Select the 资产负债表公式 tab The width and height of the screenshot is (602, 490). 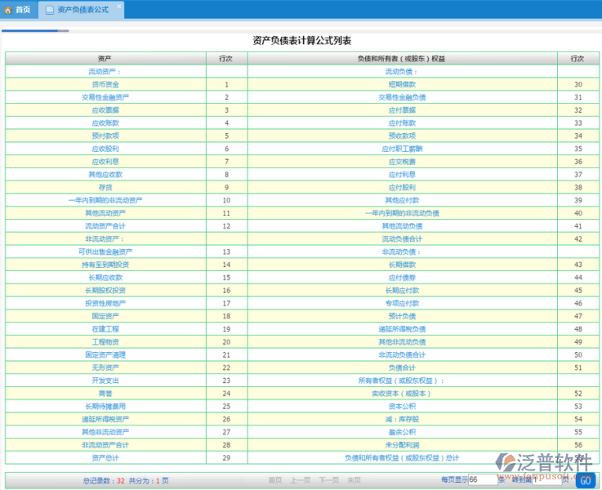81,10
